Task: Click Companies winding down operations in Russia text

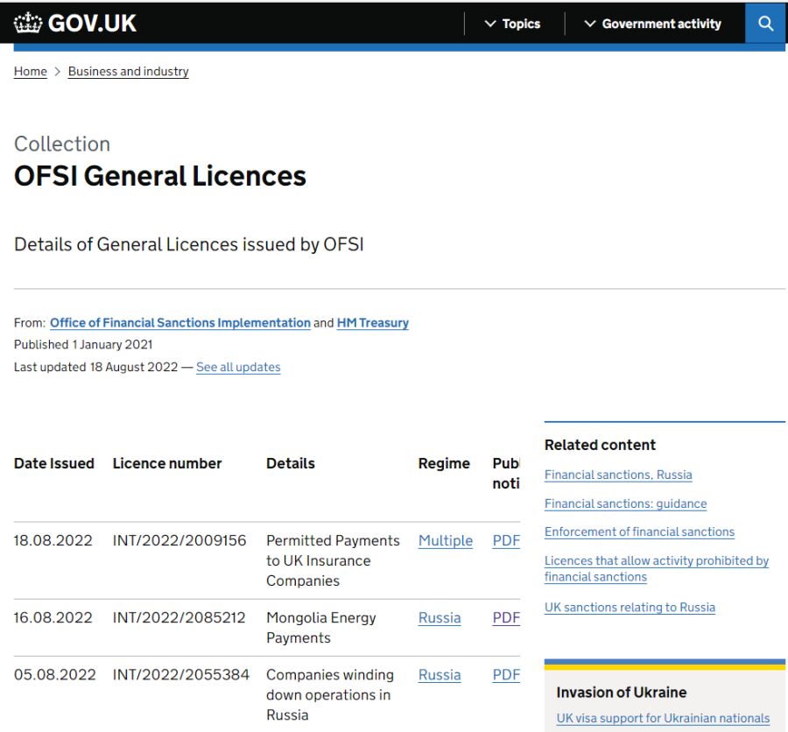Action: (330, 695)
